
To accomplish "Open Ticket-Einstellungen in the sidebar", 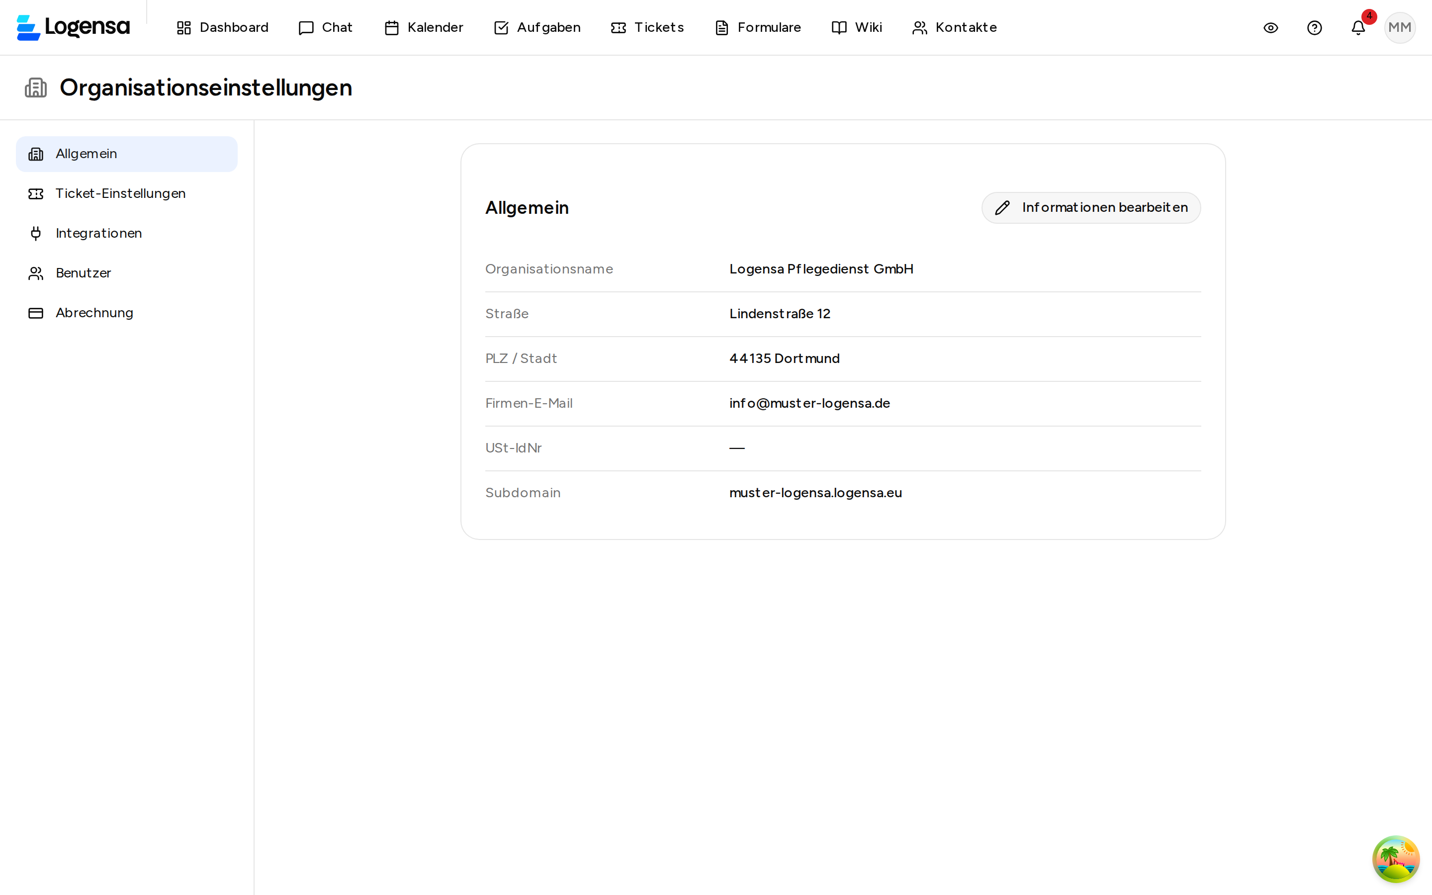I will [127, 193].
